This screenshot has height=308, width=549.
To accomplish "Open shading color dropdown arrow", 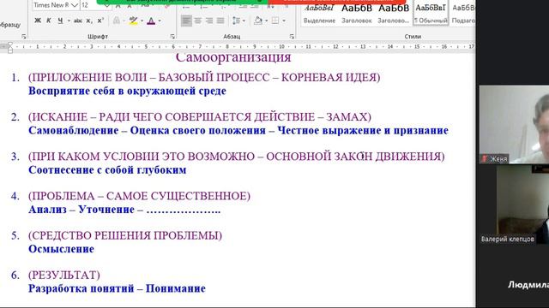I will (x=267, y=21).
